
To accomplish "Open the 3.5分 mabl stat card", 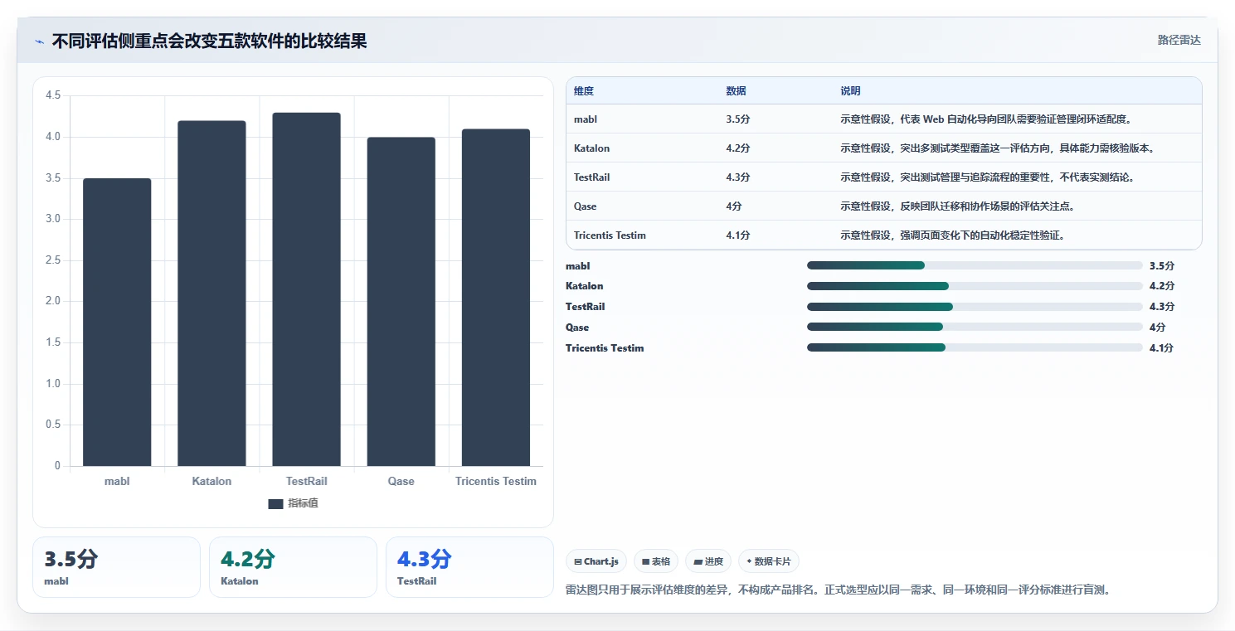I will (116, 567).
